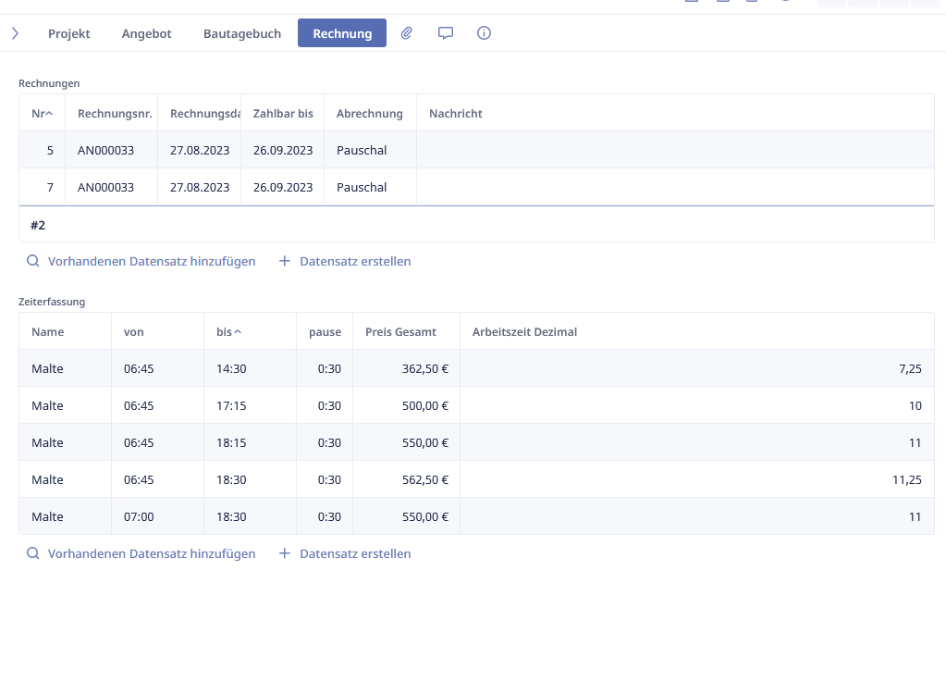Viewport: 946px width, 694px height.
Task: Toggle the sort arrow on the Nr column
Action: pos(49,114)
